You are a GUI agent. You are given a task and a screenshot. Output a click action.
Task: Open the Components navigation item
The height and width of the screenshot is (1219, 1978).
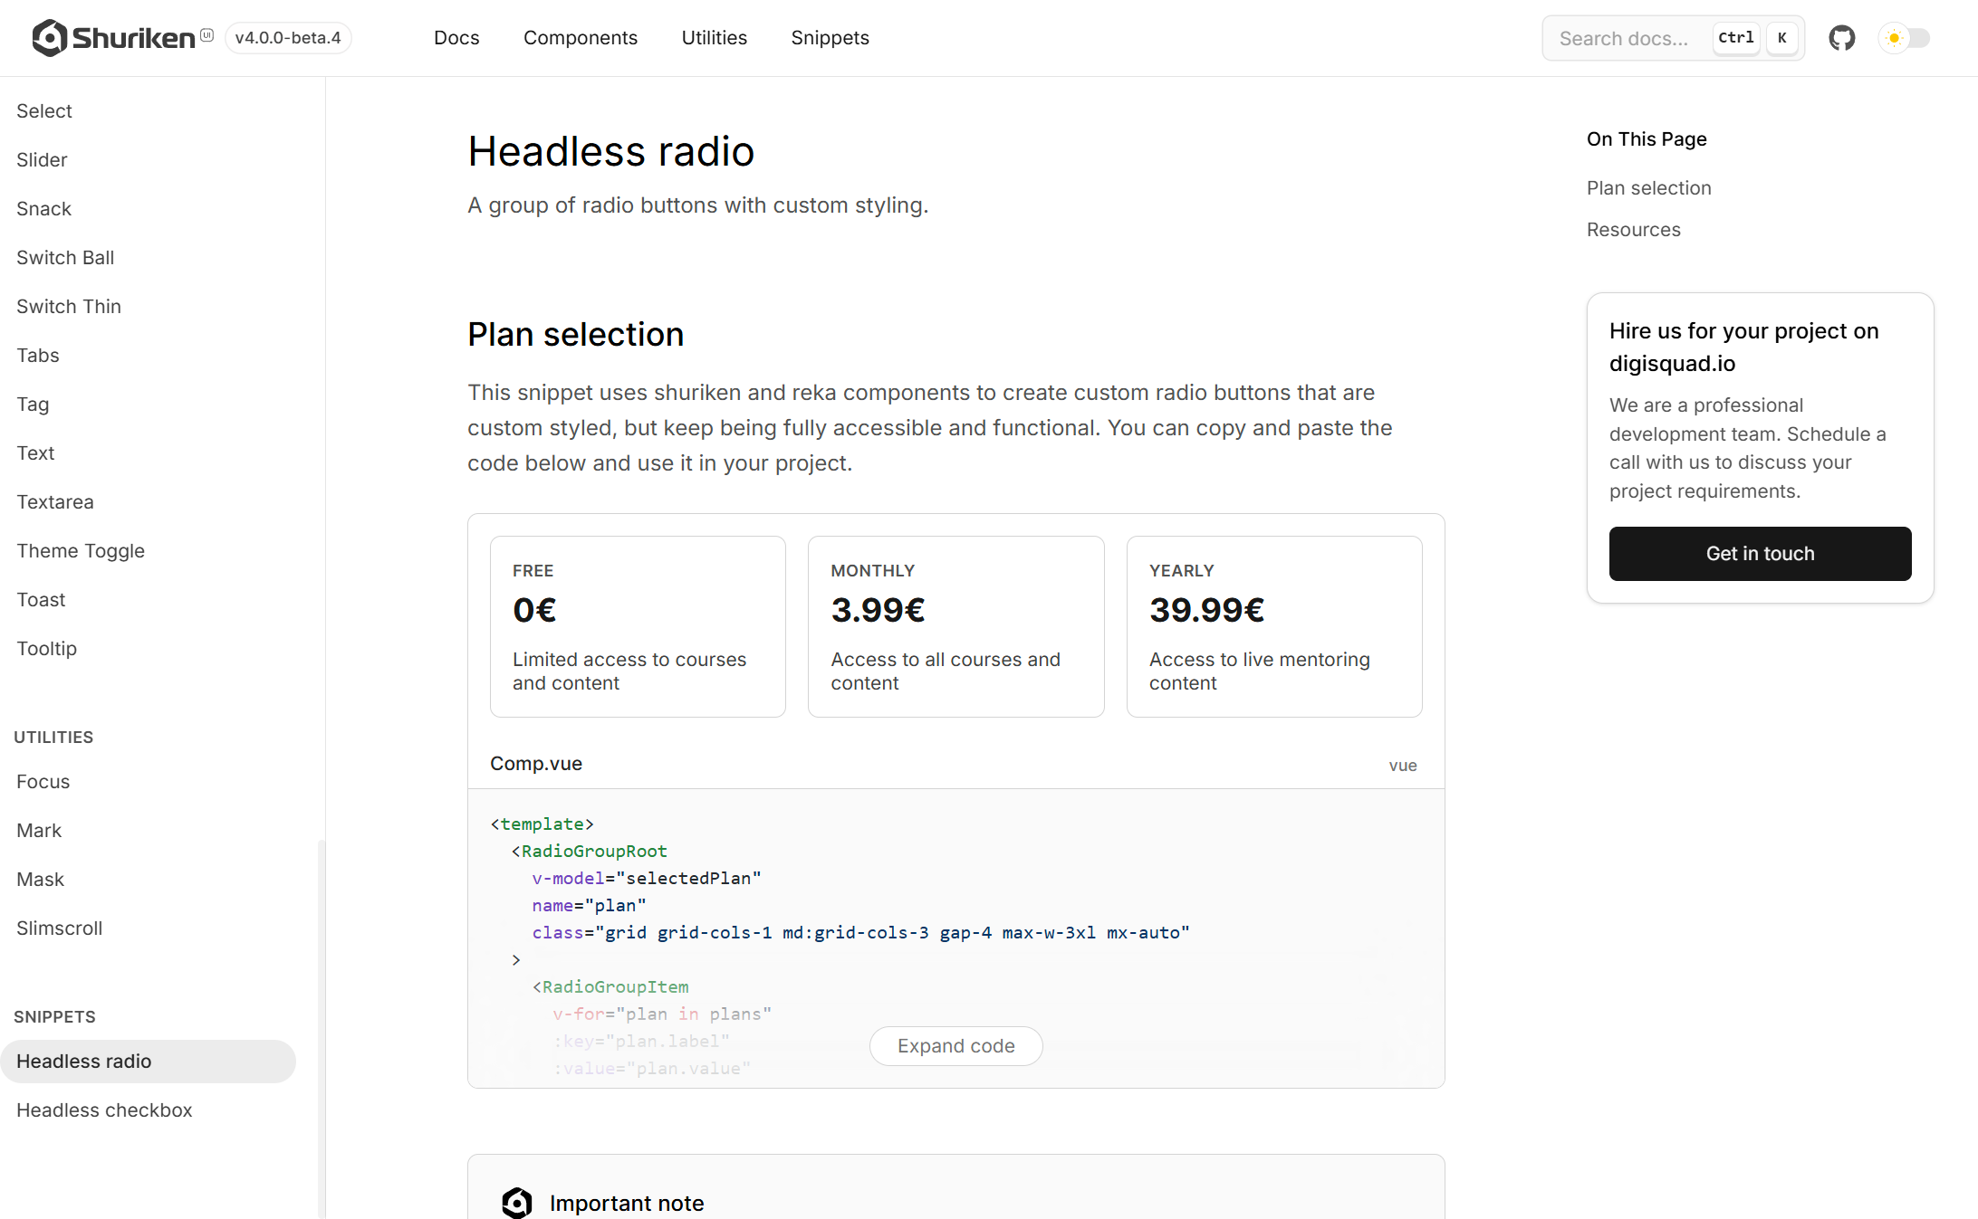coord(581,38)
